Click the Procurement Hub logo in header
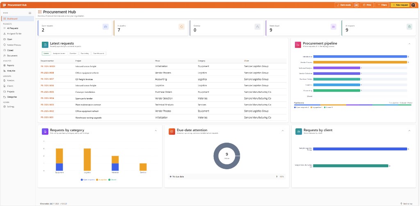 4,5
